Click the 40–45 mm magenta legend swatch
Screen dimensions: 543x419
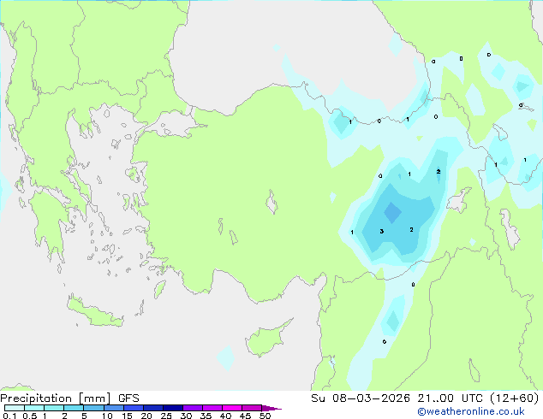[232, 408]
